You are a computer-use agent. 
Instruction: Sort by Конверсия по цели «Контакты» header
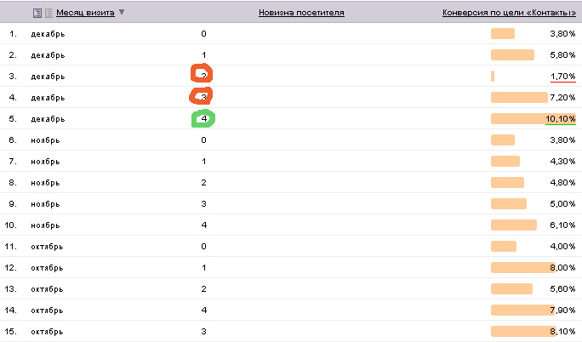(x=509, y=13)
